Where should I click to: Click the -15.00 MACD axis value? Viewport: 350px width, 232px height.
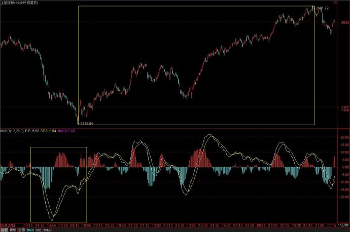click(x=344, y=189)
